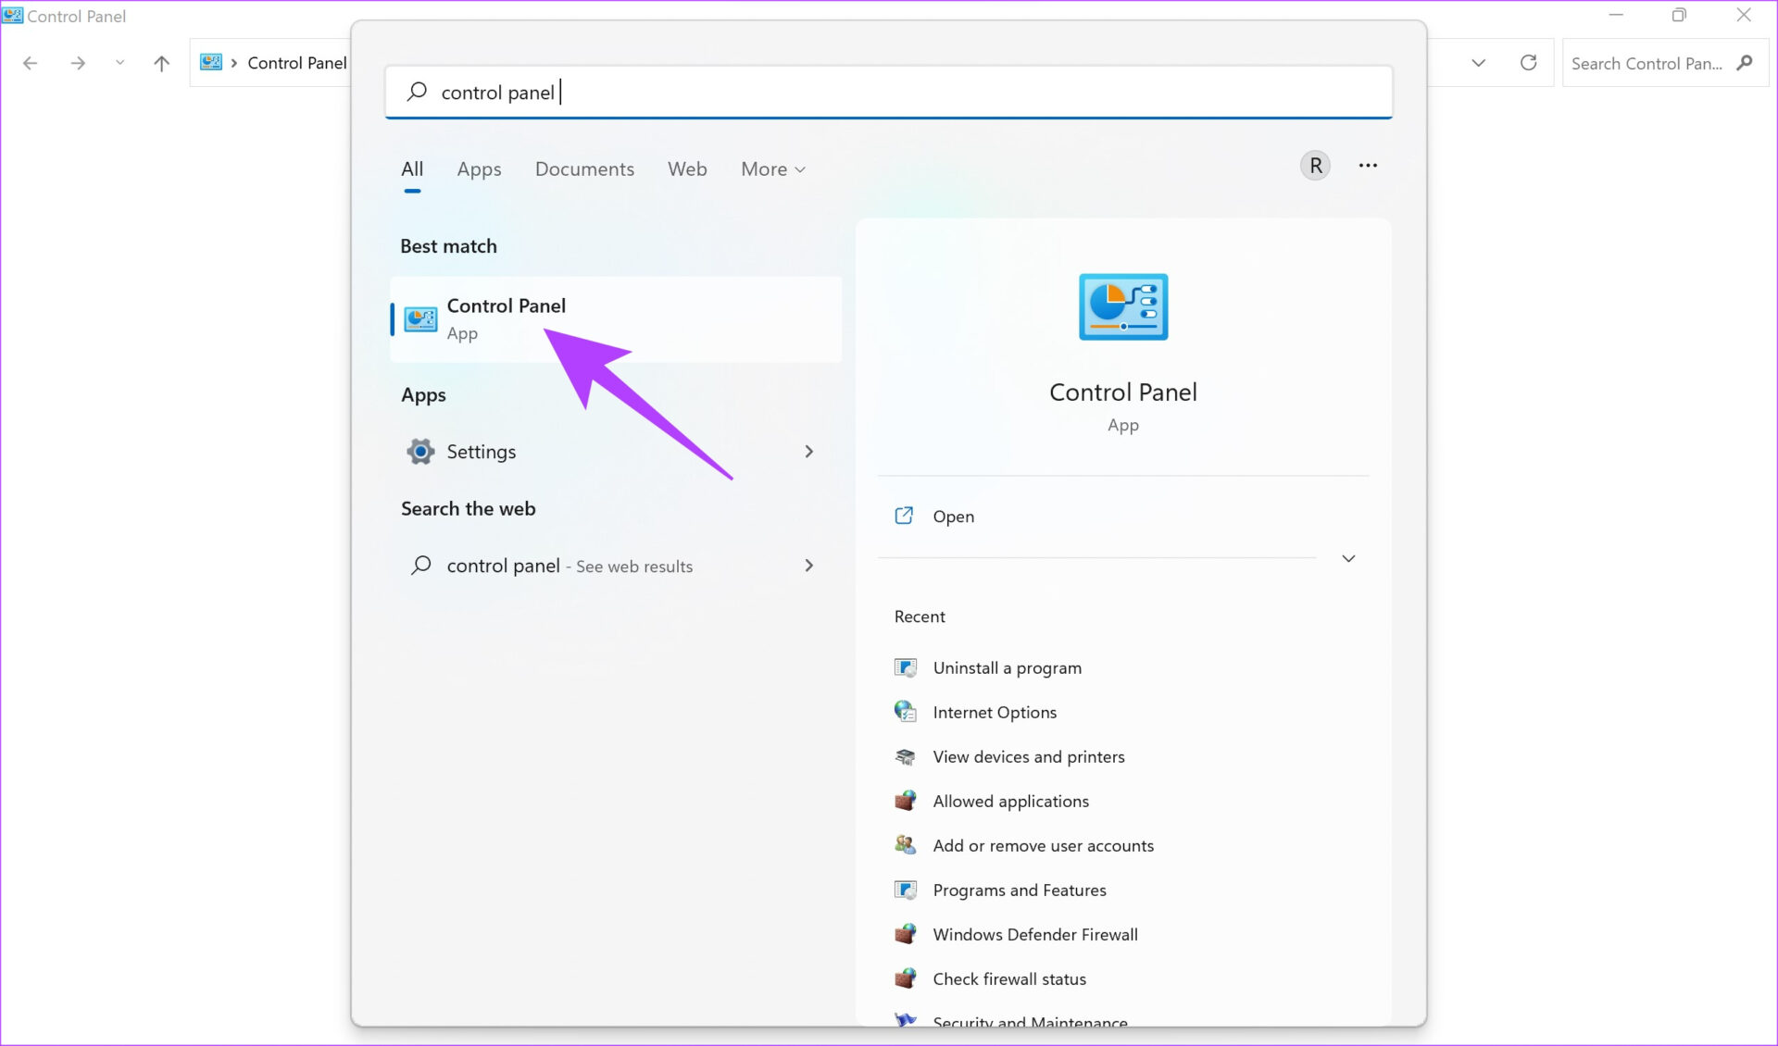Screen dimensions: 1778x1046
Task: Open recent locations dropdown in Control Panel window
Action: 119,63
